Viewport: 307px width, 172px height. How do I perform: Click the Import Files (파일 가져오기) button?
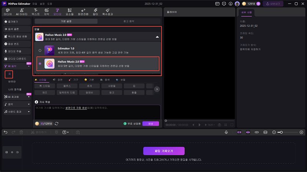[x=164, y=151]
